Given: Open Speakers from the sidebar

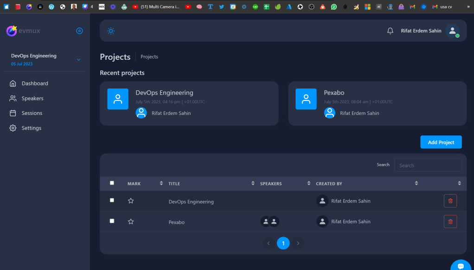Looking at the screenshot, I should (x=32, y=98).
